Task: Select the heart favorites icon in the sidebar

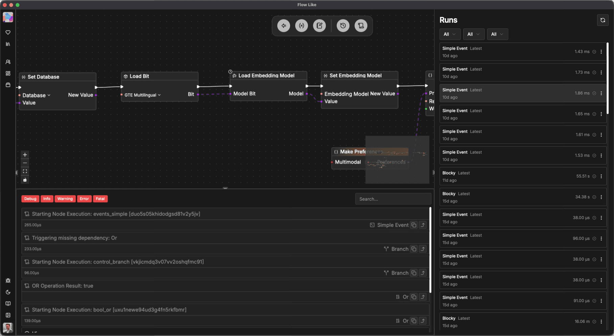Action: coord(8,32)
